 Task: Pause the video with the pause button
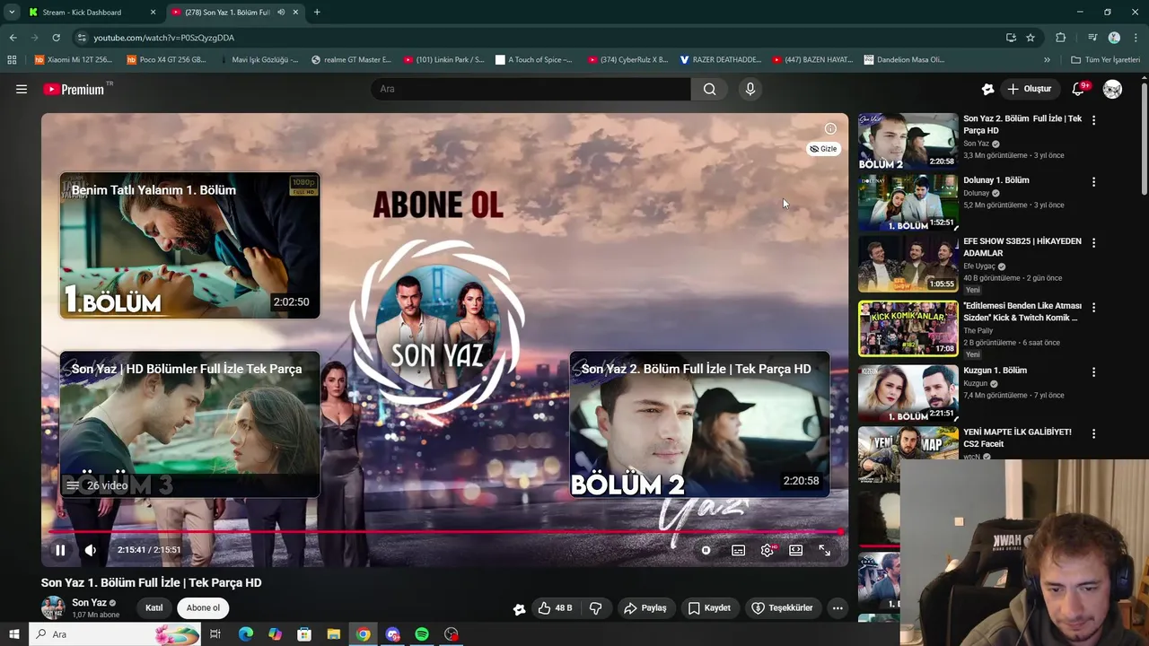[60, 550]
